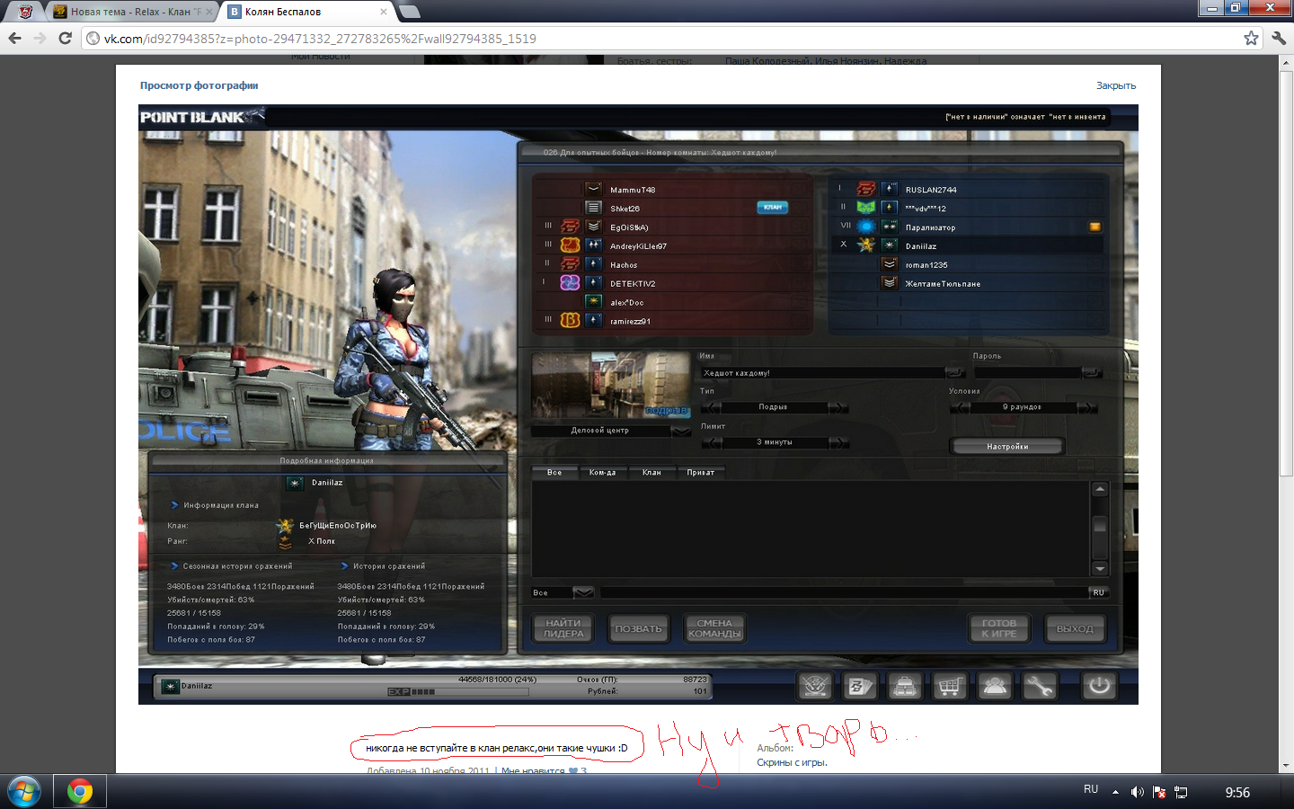Click the browser back arrow

14,38
